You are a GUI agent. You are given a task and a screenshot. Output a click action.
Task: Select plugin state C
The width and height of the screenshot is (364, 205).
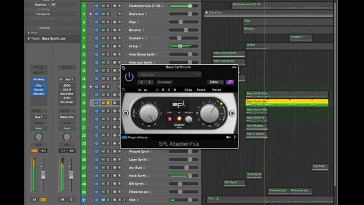click(169, 90)
